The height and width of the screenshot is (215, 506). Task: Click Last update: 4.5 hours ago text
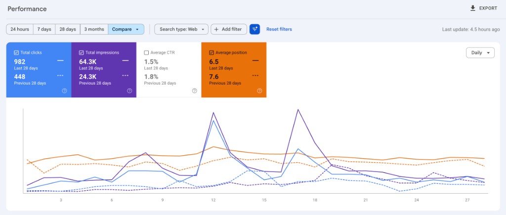click(x=471, y=29)
